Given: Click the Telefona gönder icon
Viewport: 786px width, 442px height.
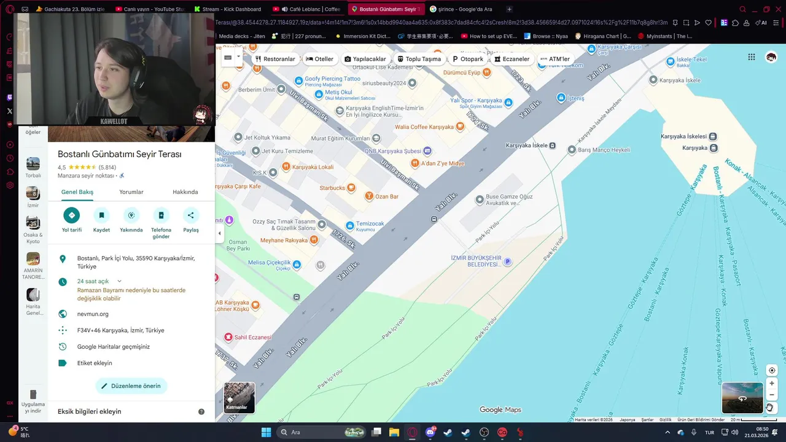Looking at the screenshot, I should tap(161, 215).
